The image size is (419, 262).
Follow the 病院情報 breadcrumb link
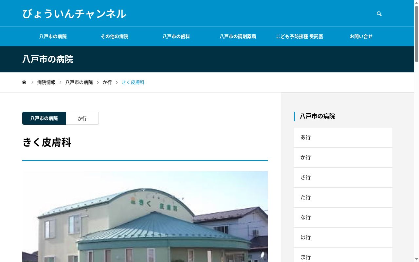tap(46, 82)
